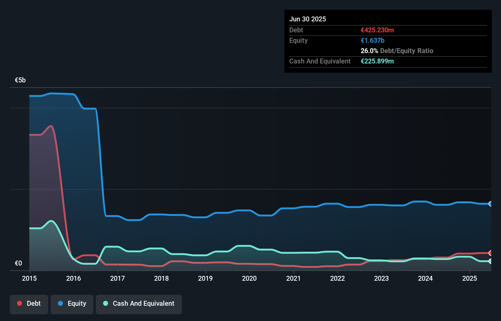Click the €5b axis label
This screenshot has height=321, width=501.
(x=20, y=80)
